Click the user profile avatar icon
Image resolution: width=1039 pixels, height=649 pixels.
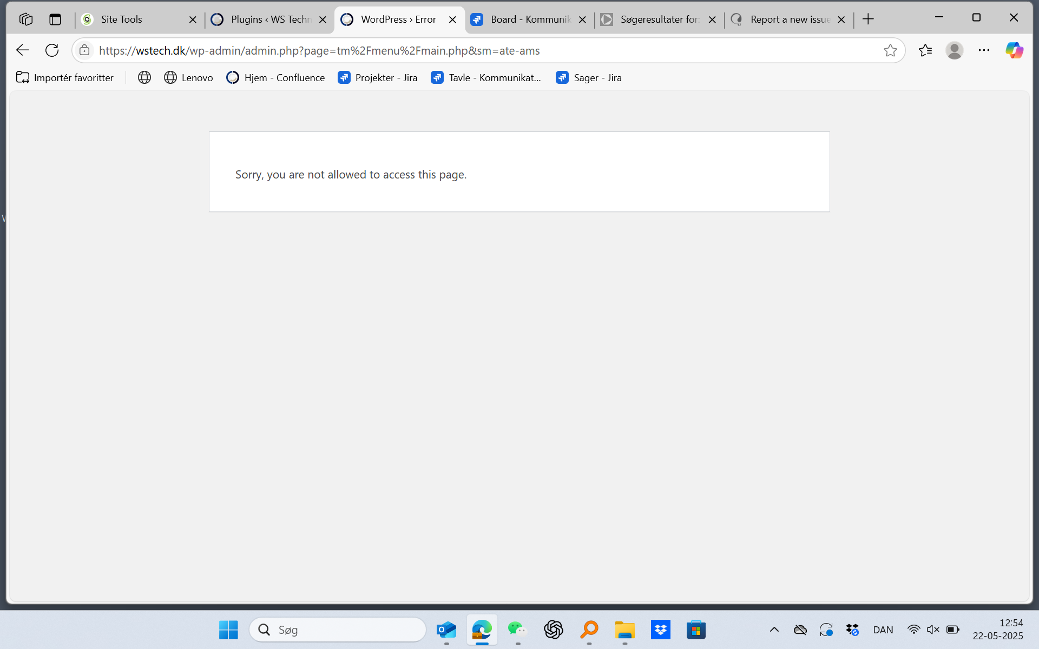click(954, 50)
